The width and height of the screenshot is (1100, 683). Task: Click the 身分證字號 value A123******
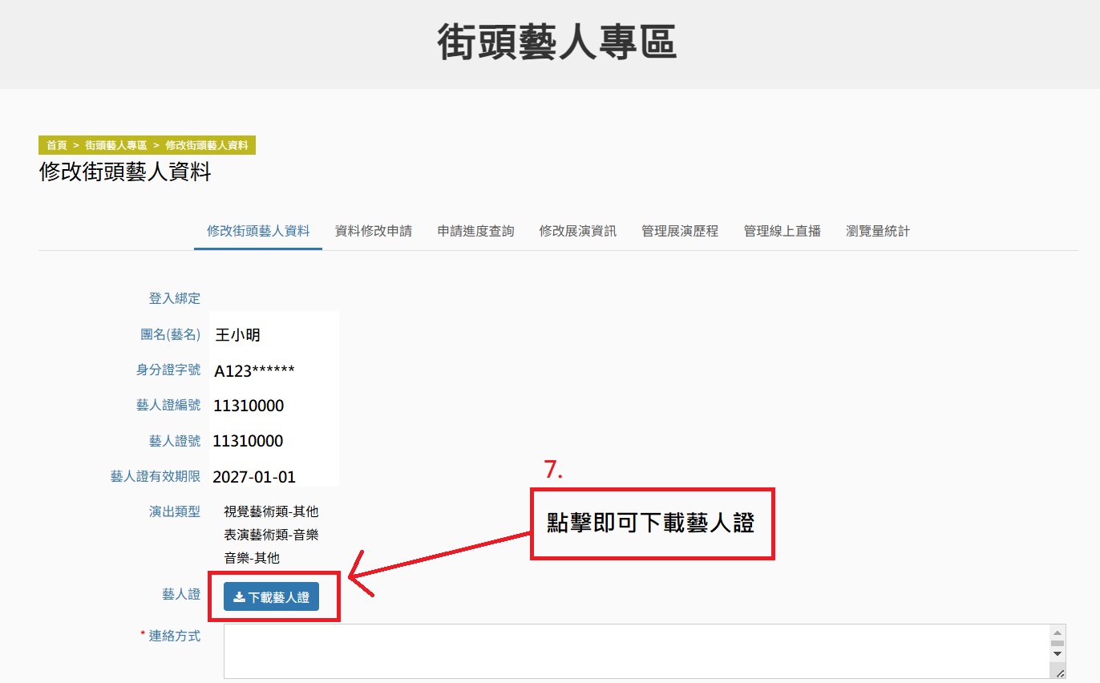click(x=254, y=370)
